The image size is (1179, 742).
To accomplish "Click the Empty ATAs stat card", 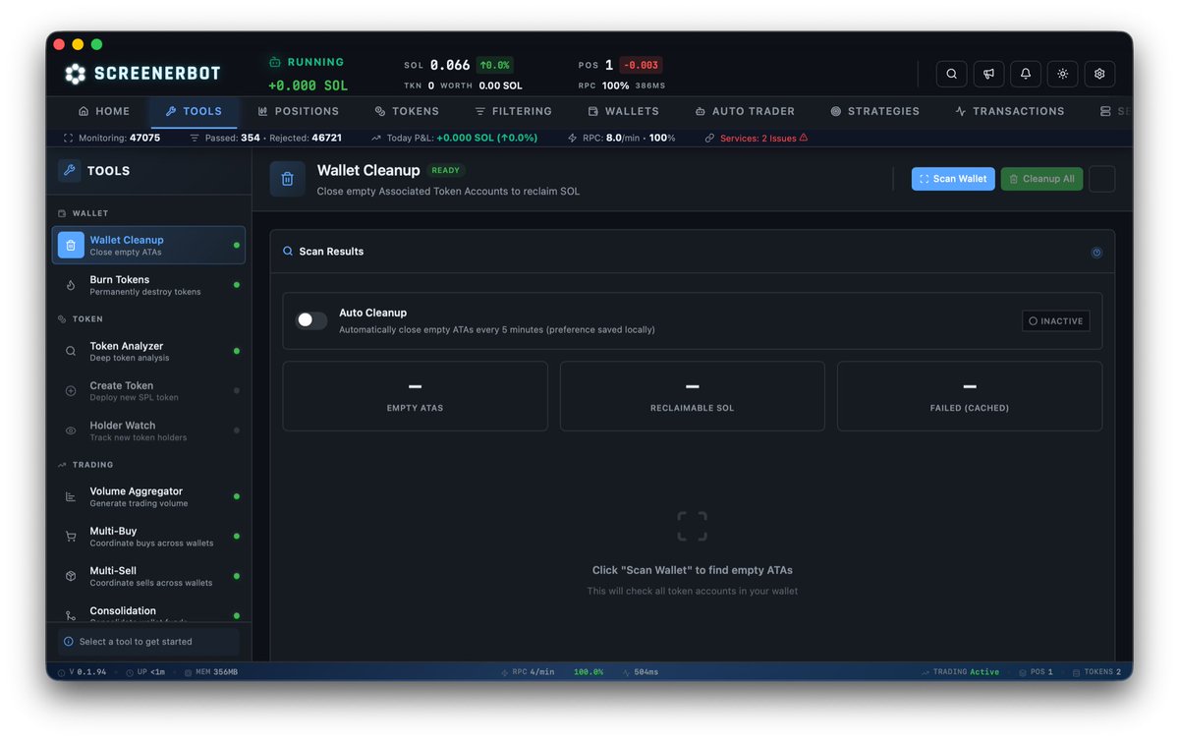I will 415,396.
